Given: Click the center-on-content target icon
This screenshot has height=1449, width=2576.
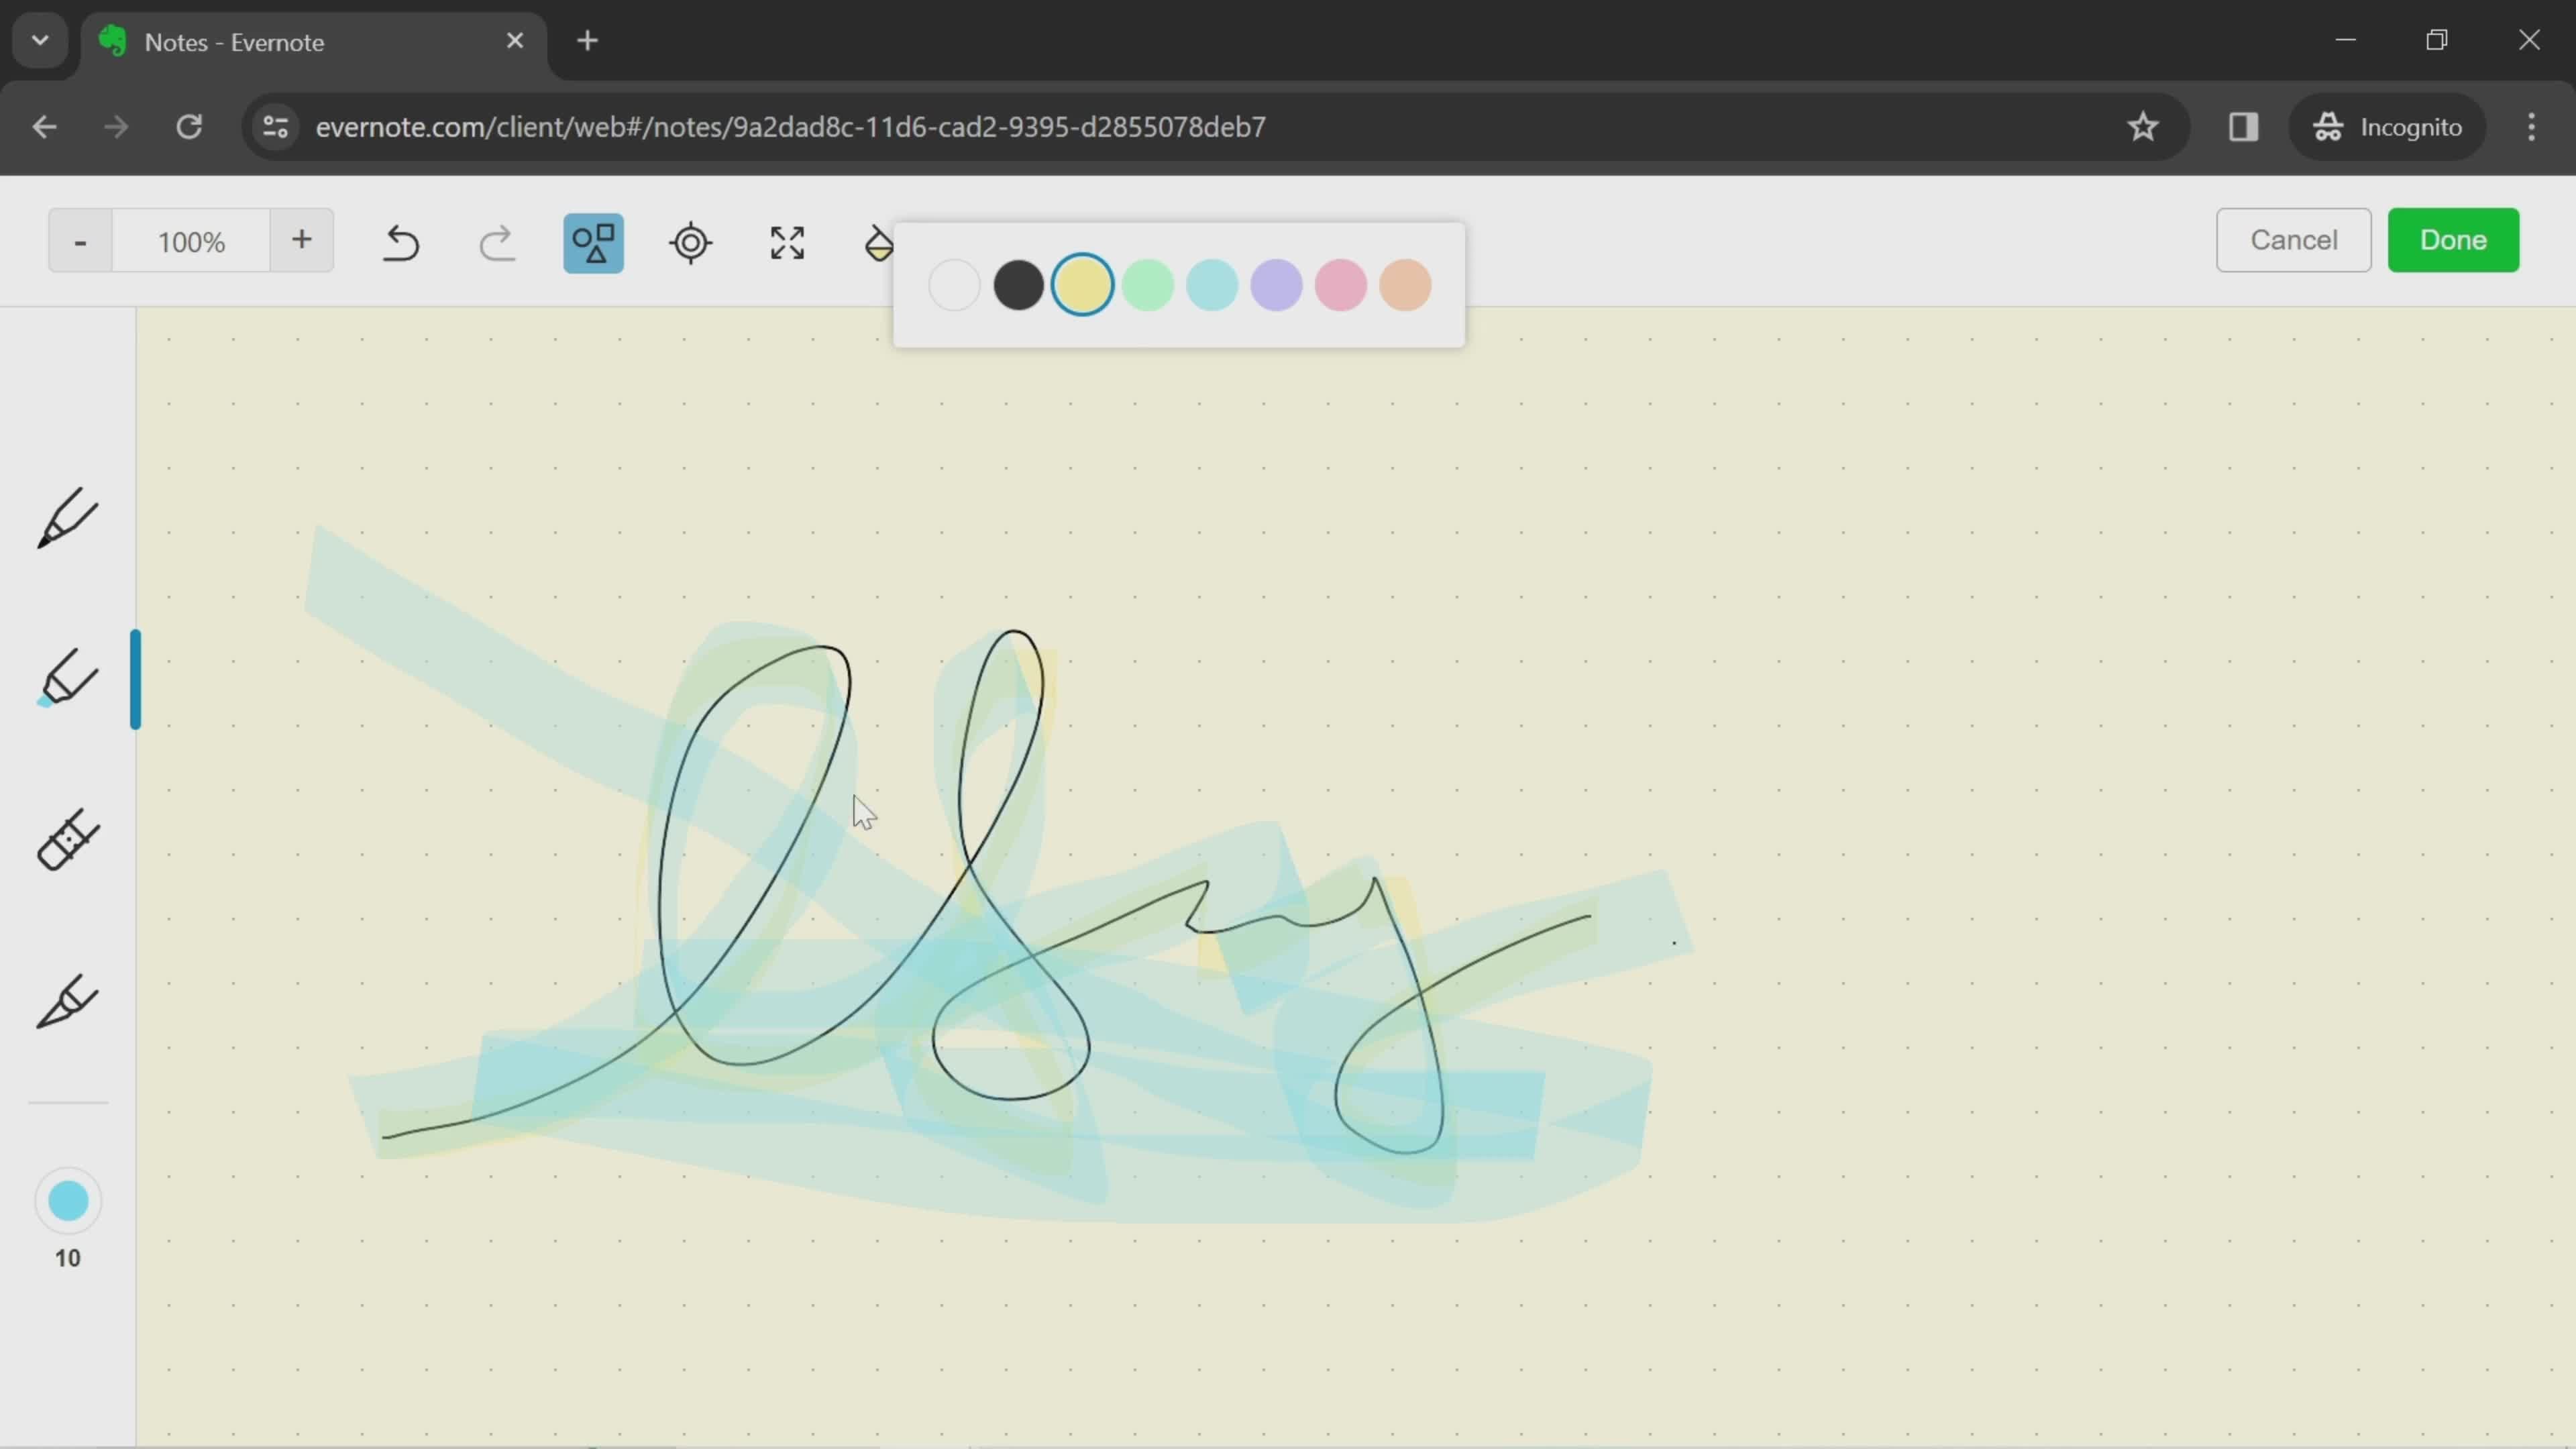Looking at the screenshot, I should point(691,243).
